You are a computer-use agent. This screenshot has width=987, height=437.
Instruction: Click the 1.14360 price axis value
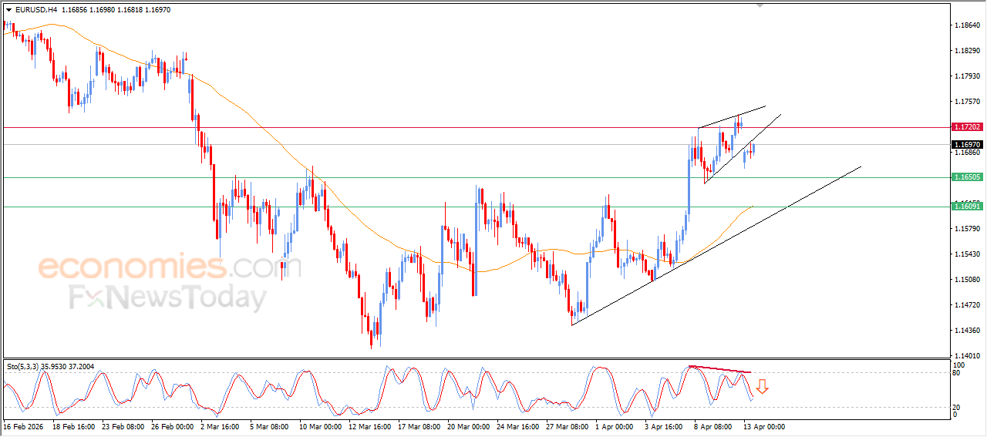966,331
